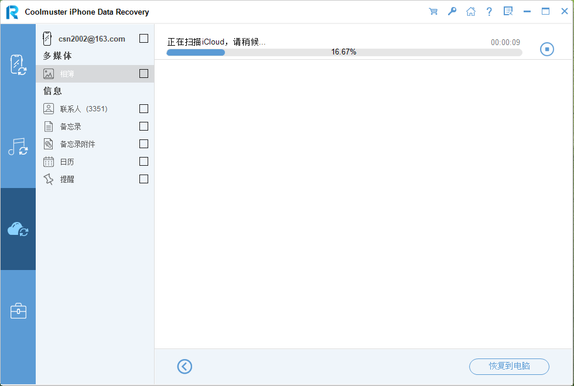Viewport: 574px width, 386px height.
Task: Open help via question mark icon
Action: [x=489, y=11]
